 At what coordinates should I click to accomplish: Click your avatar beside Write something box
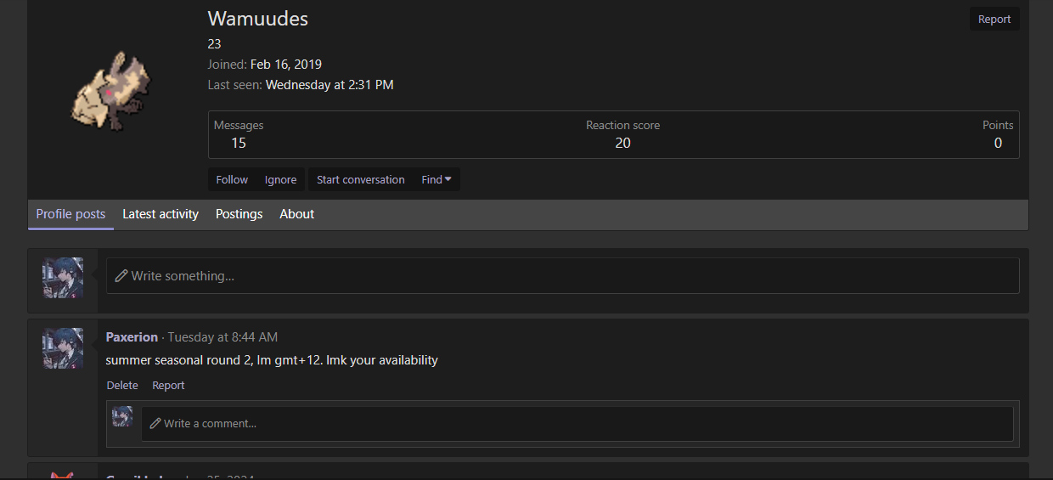coord(63,278)
